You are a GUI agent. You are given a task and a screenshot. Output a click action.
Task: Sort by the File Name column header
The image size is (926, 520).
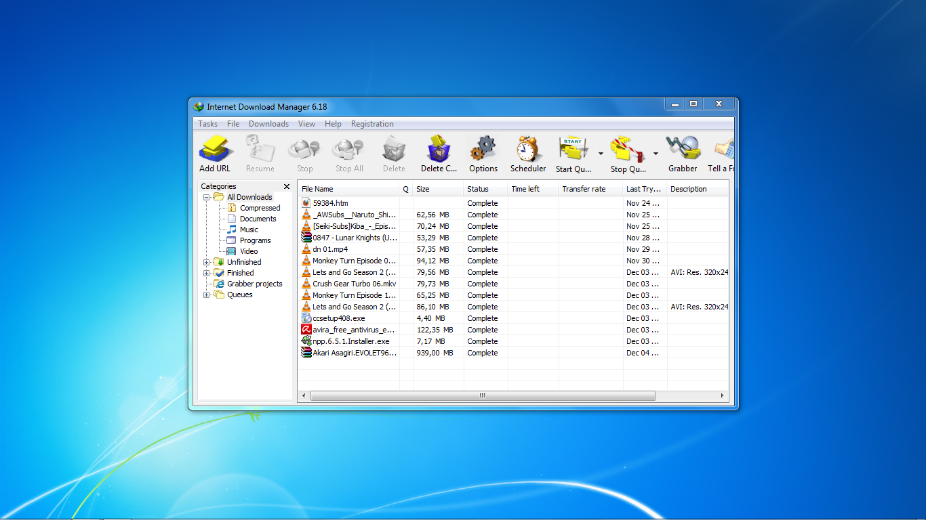(x=348, y=189)
